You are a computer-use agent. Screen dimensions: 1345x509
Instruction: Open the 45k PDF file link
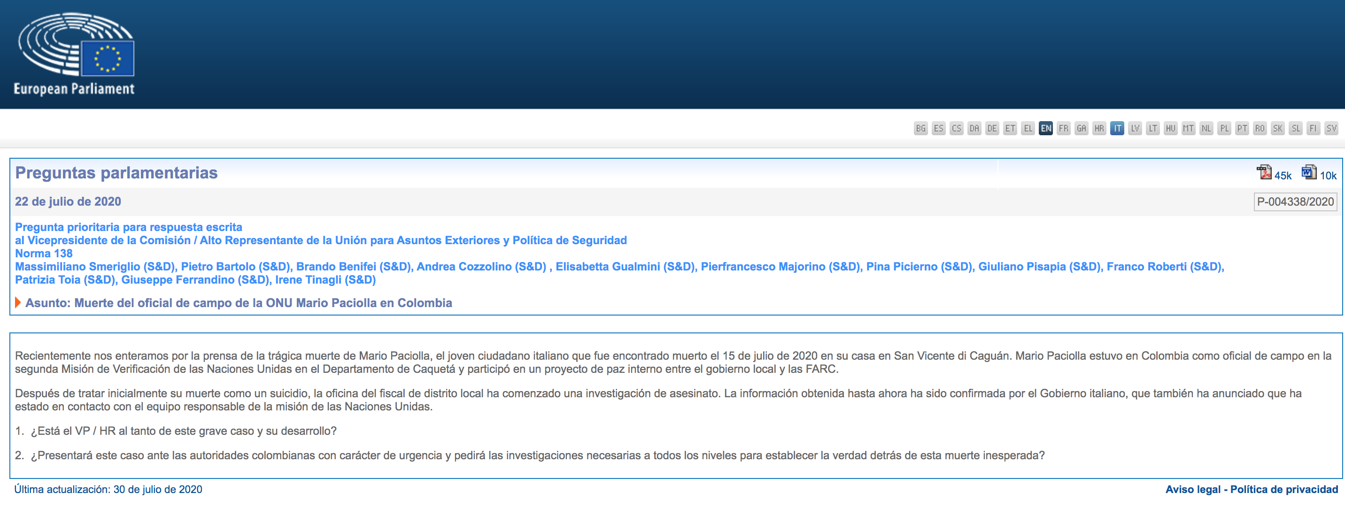point(1283,176)
